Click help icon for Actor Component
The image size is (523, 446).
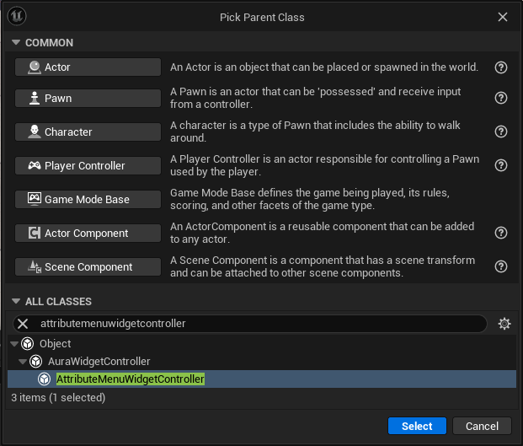501,233
